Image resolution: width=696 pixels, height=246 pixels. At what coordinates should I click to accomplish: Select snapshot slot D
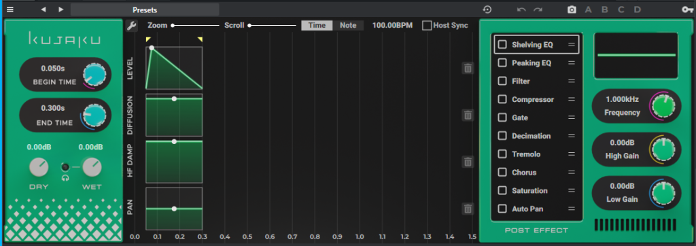[x=638, y=10]
